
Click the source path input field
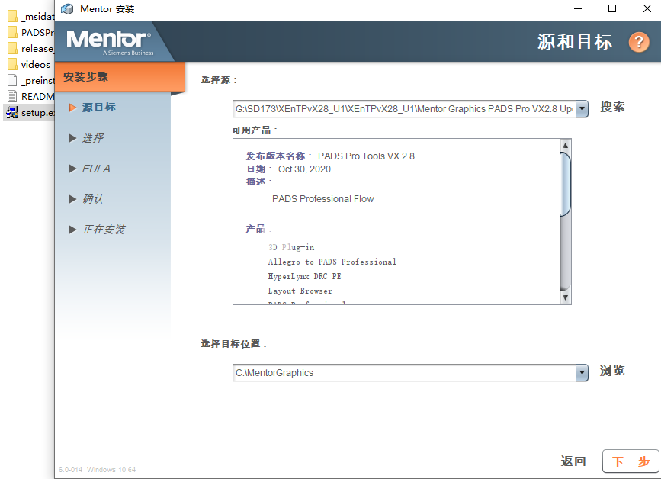point(404,109)
